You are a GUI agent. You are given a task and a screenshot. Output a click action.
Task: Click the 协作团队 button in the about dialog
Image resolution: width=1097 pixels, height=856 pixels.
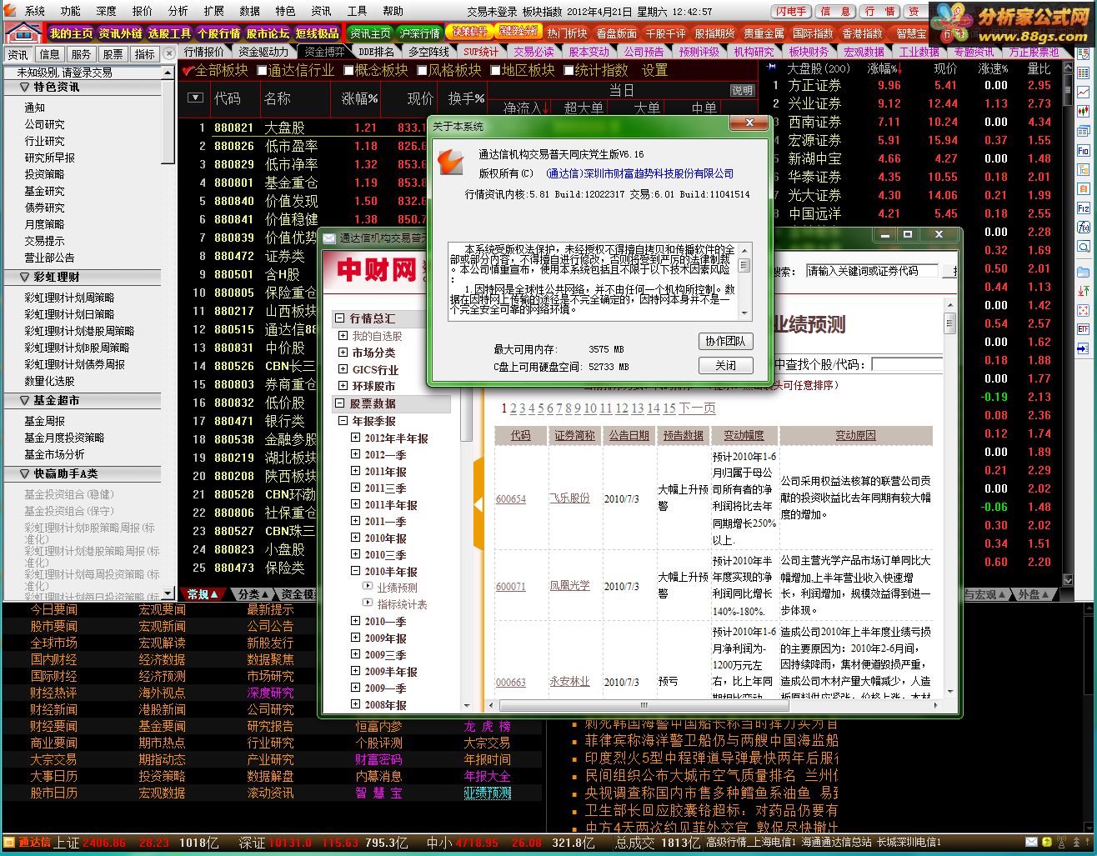coord(725,341)
